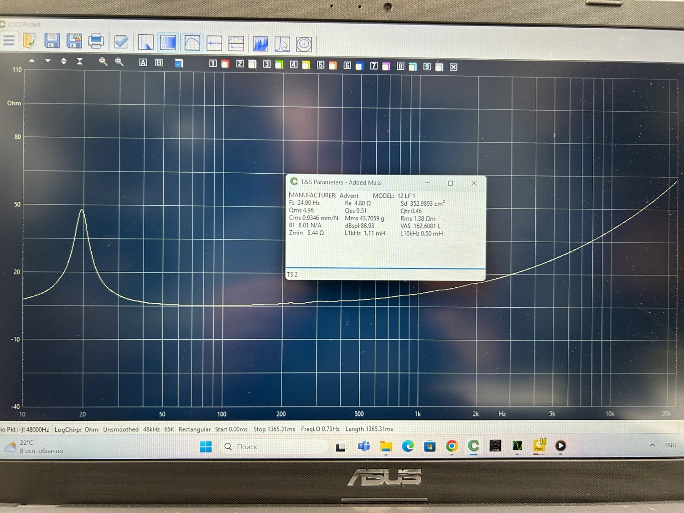
Task: Click the VAS 162.6081 L value
Action: pyautogui.click(x=427, y=226)
